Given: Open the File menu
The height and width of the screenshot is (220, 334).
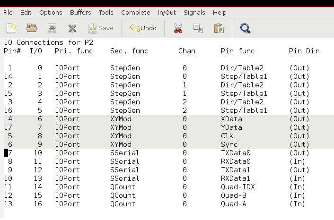Looking at the screenshot, I should [8, 13].
